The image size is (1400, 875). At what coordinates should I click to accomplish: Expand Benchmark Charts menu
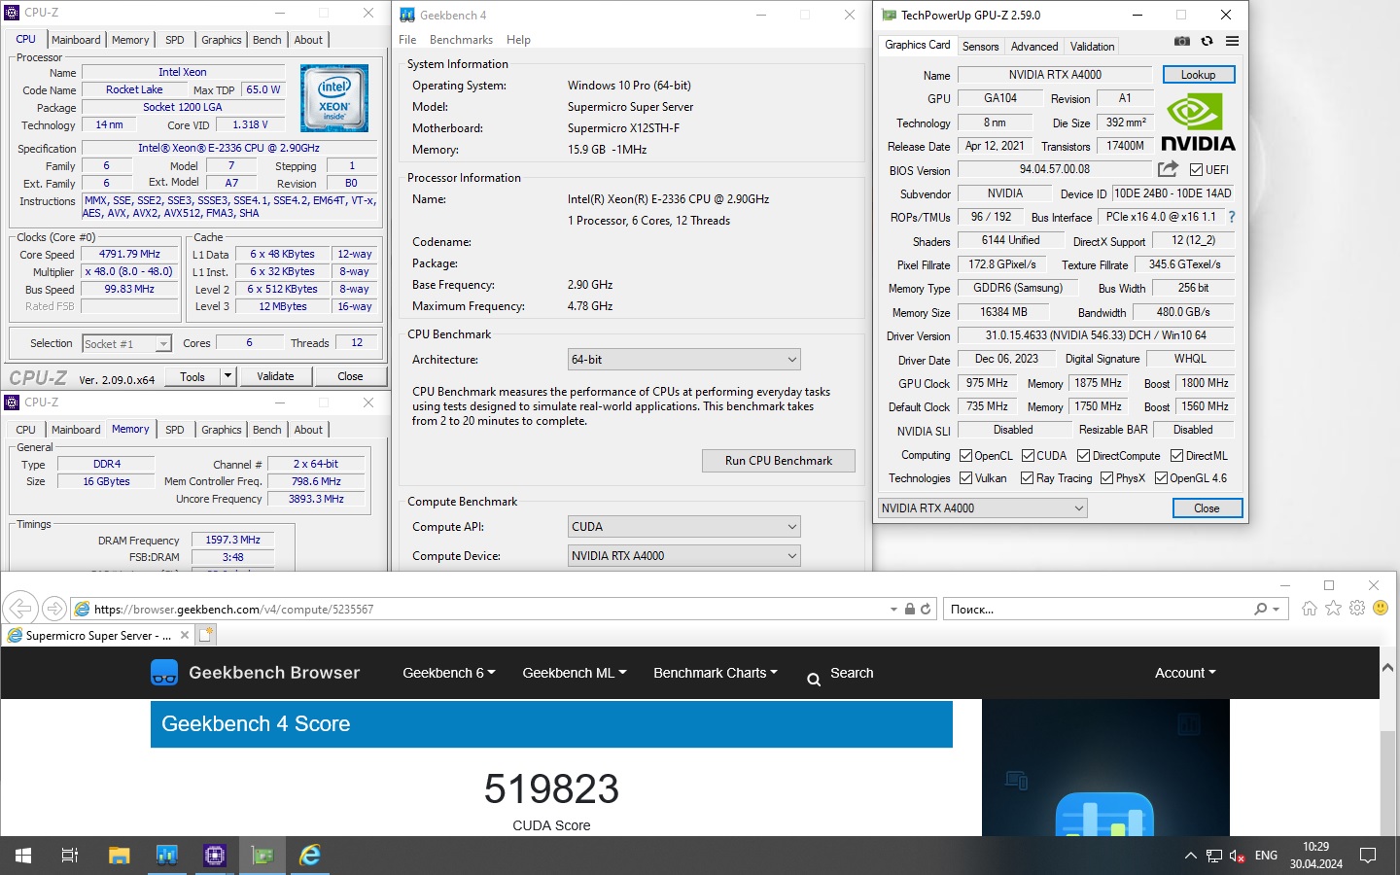point(716,673)
